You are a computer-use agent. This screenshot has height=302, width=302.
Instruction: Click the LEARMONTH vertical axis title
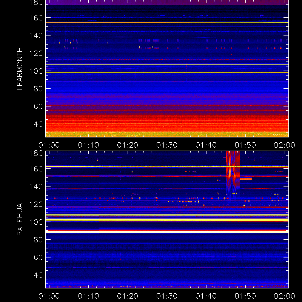click(20, 69)
